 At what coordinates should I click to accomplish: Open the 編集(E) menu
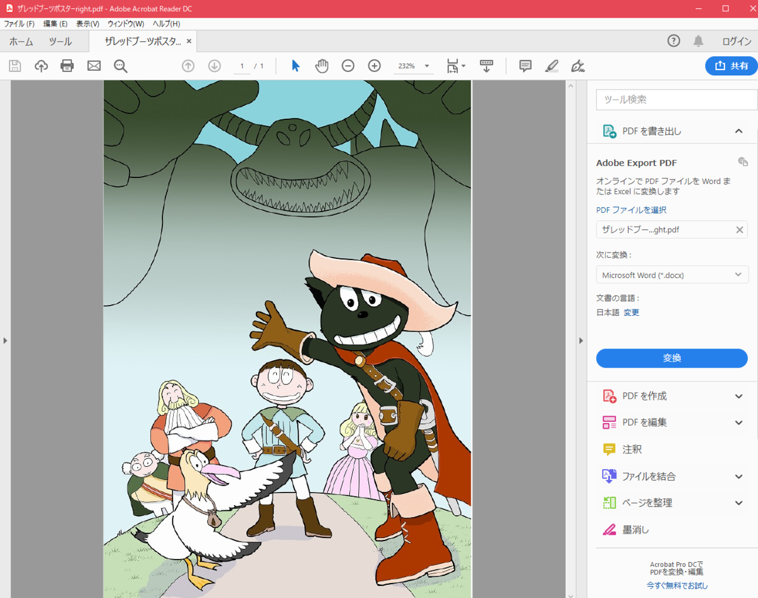pos(56,24)
